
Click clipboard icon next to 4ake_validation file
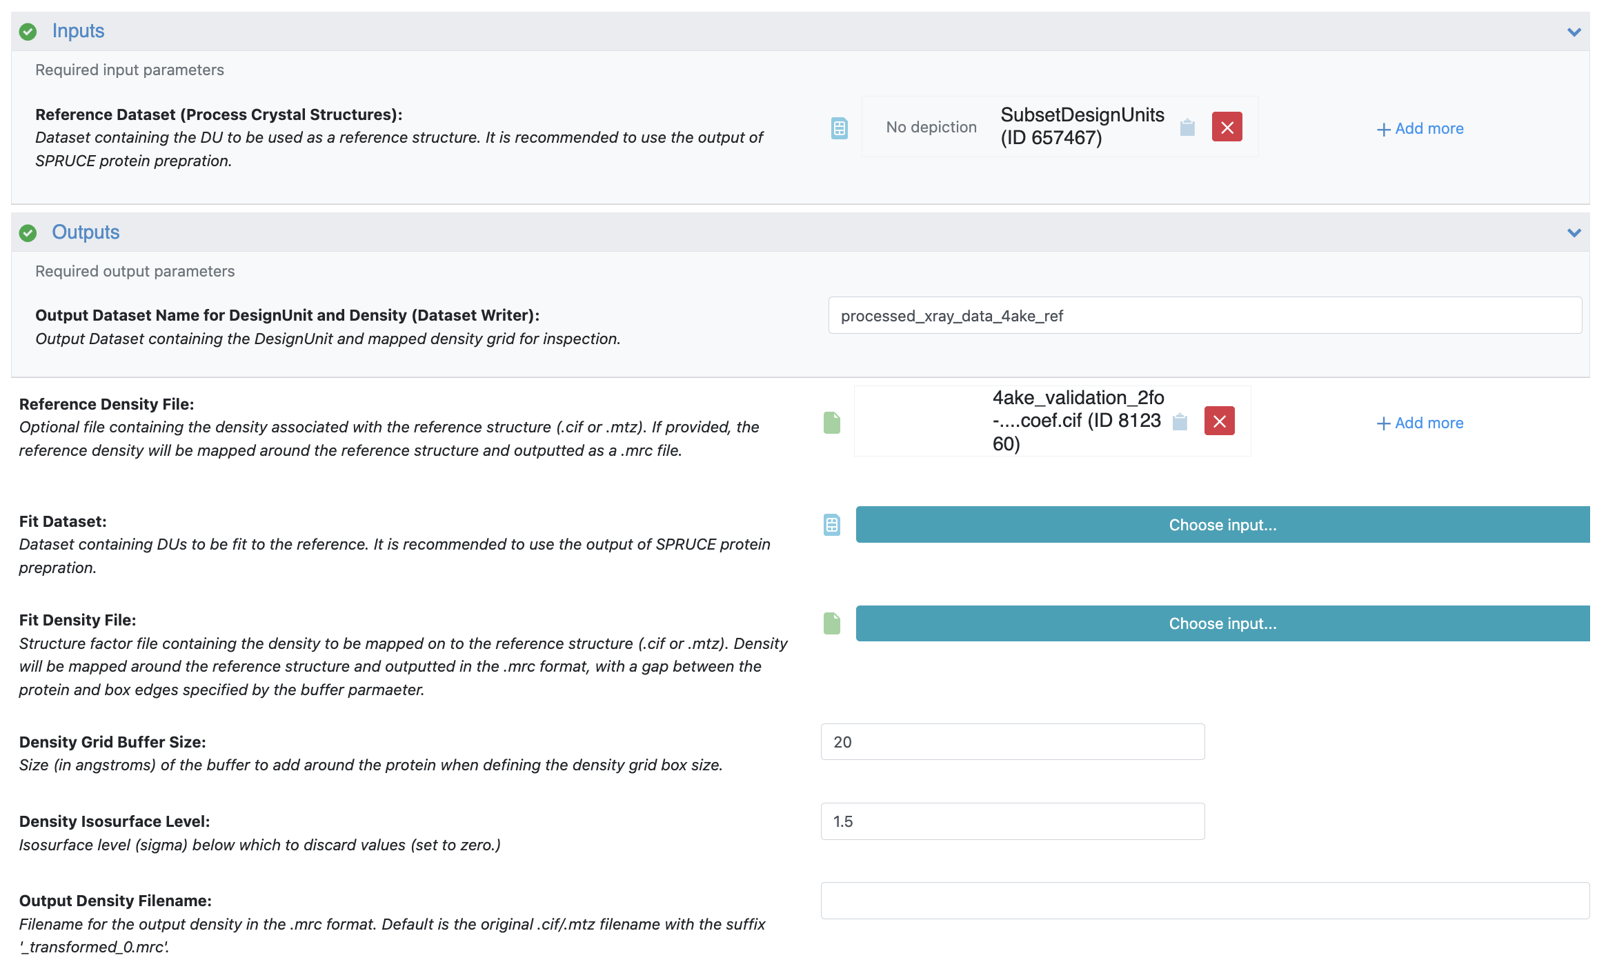1180,421
